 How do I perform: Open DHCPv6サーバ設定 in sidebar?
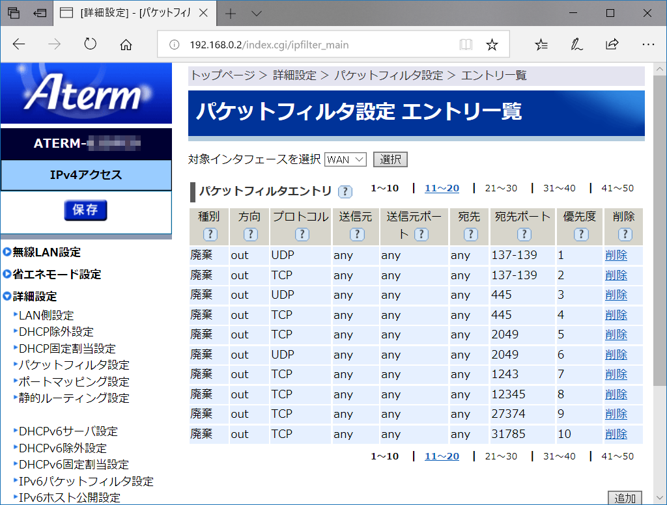click(68, 431)
